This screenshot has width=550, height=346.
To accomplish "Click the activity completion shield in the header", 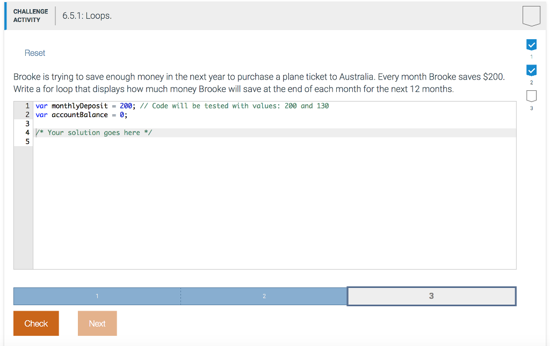I will pyautogui.click(x=531, y=16).
